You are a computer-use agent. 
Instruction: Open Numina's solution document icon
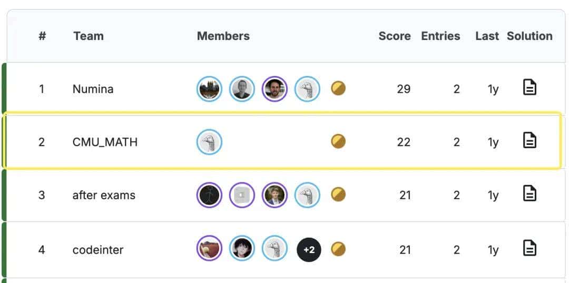529,87
